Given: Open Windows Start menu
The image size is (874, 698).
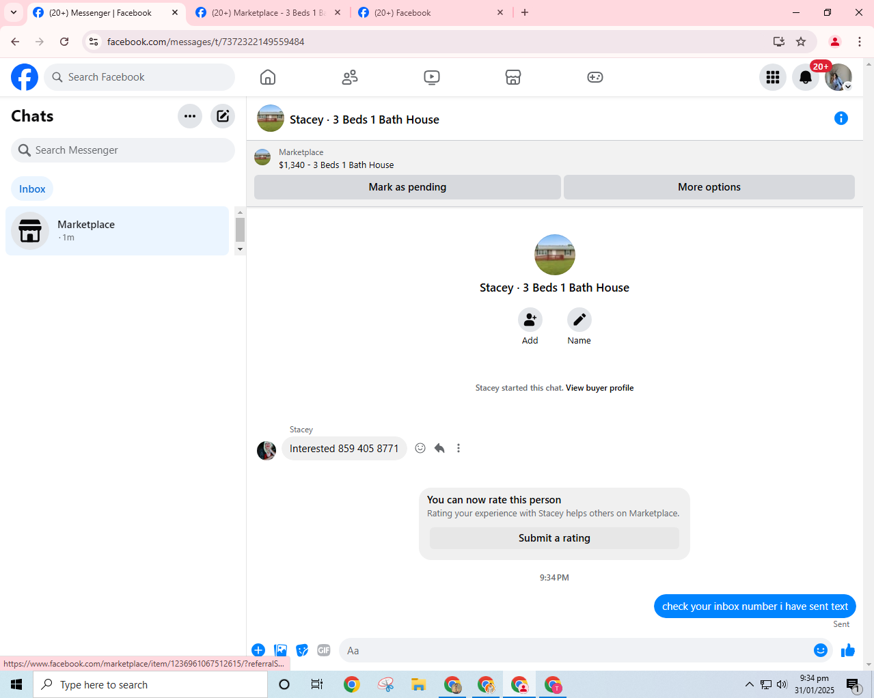Looking at the screenshot, I should coord(16,684).
